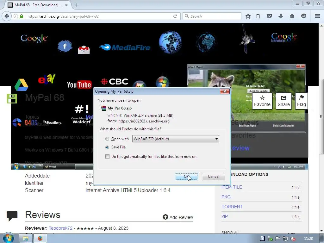Click the Favorite star button

(262, 101)
